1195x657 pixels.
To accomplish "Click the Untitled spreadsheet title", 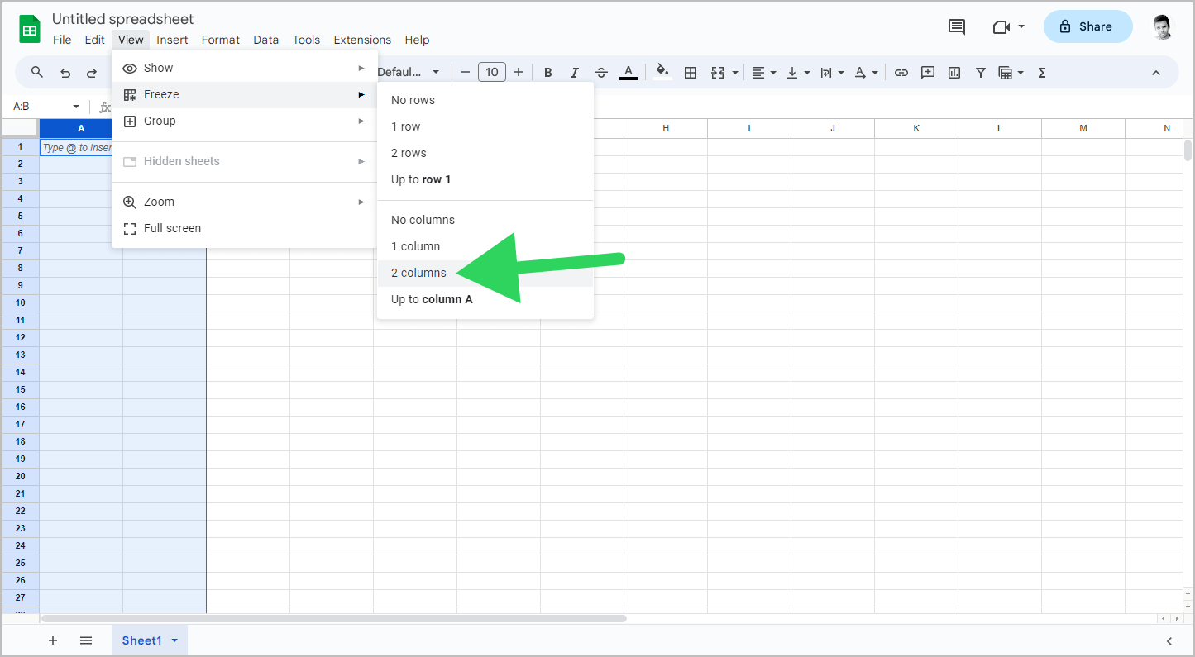I will (x=123, y=18).
